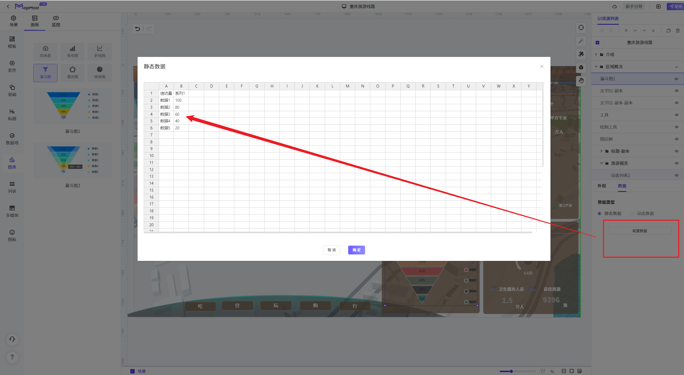Open the 图表 charts sidebar section
This screenshot has width=684, height=375.
12,163
